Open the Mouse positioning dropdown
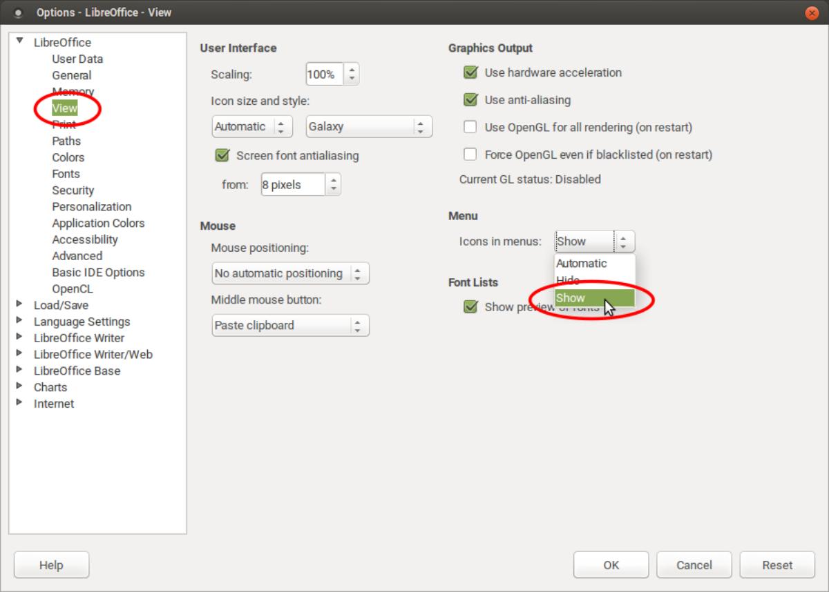The image size is (829, 592). (289, 273)
